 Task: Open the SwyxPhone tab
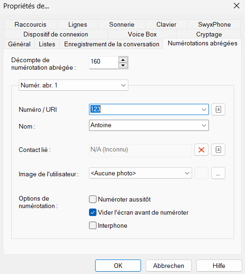pyautogui.click(x=214, y=24)
